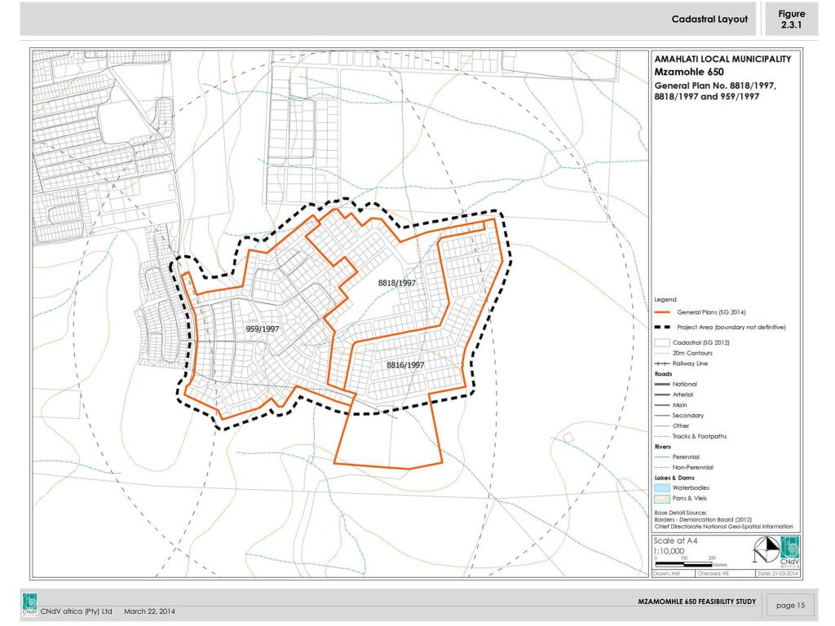This screenshot has width=835, height=626.
Task: Click the 'Other' road legend text
Action: point(681,425)
